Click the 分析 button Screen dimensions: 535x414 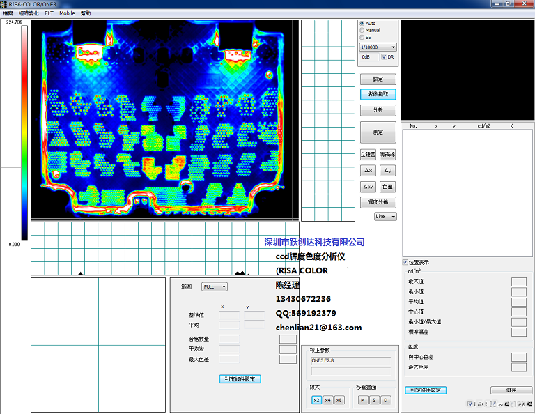coord(378,110)
